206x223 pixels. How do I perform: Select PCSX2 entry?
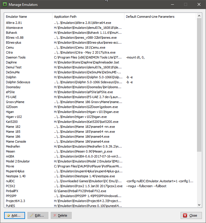coord(100,186)
